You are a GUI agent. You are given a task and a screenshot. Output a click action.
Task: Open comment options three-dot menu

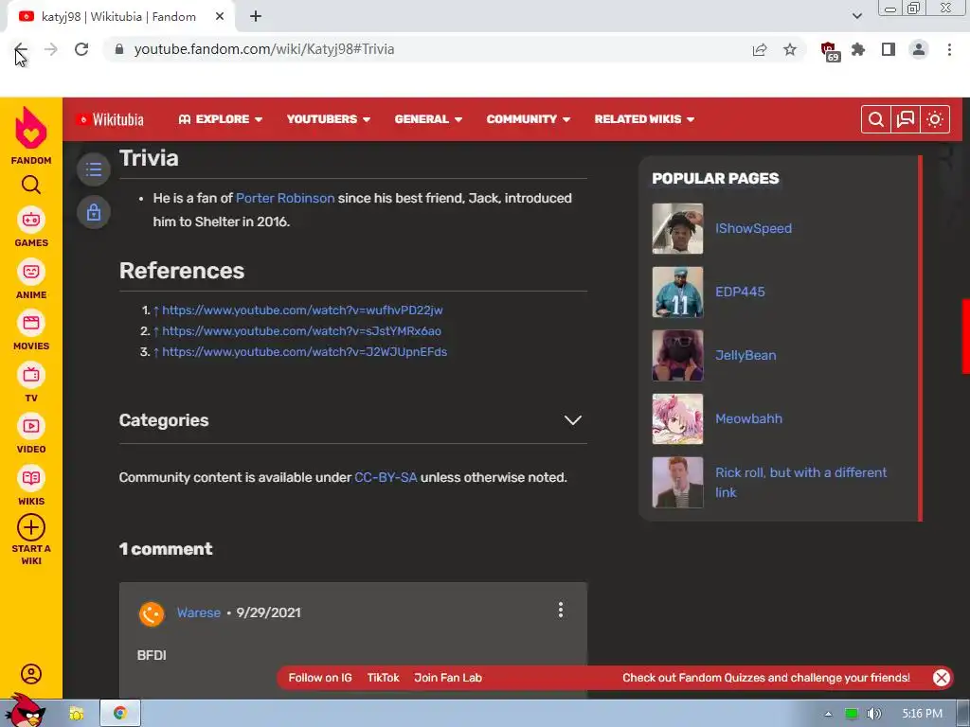561,611
